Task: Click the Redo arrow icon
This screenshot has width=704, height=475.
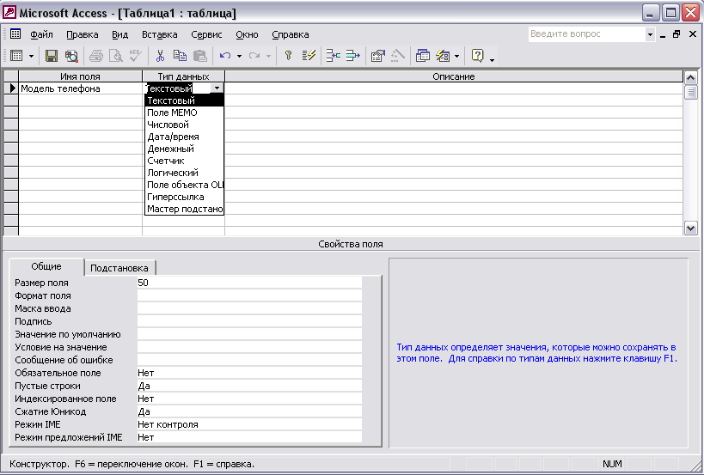Action: 254,56
